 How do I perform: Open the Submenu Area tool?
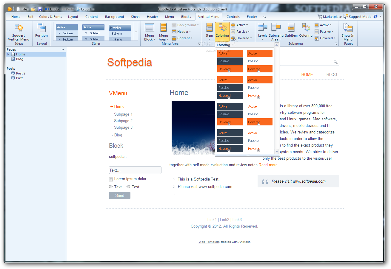pos(276,32)
